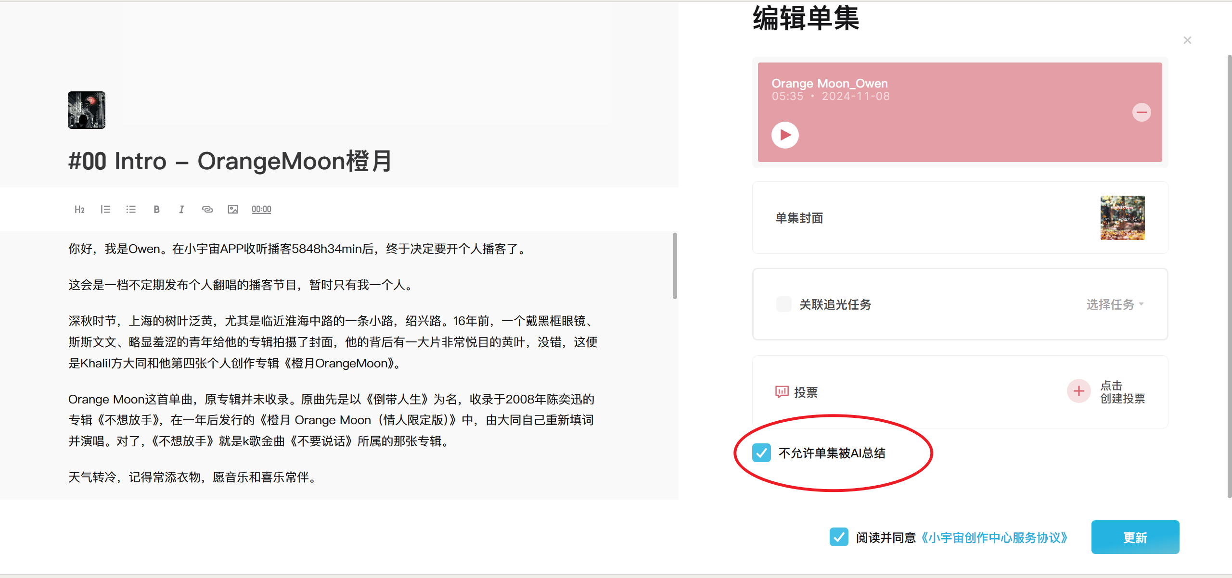Screen dimensions: 1232x578
Task: Toggle italic text formatting
Action: (181, 209)
